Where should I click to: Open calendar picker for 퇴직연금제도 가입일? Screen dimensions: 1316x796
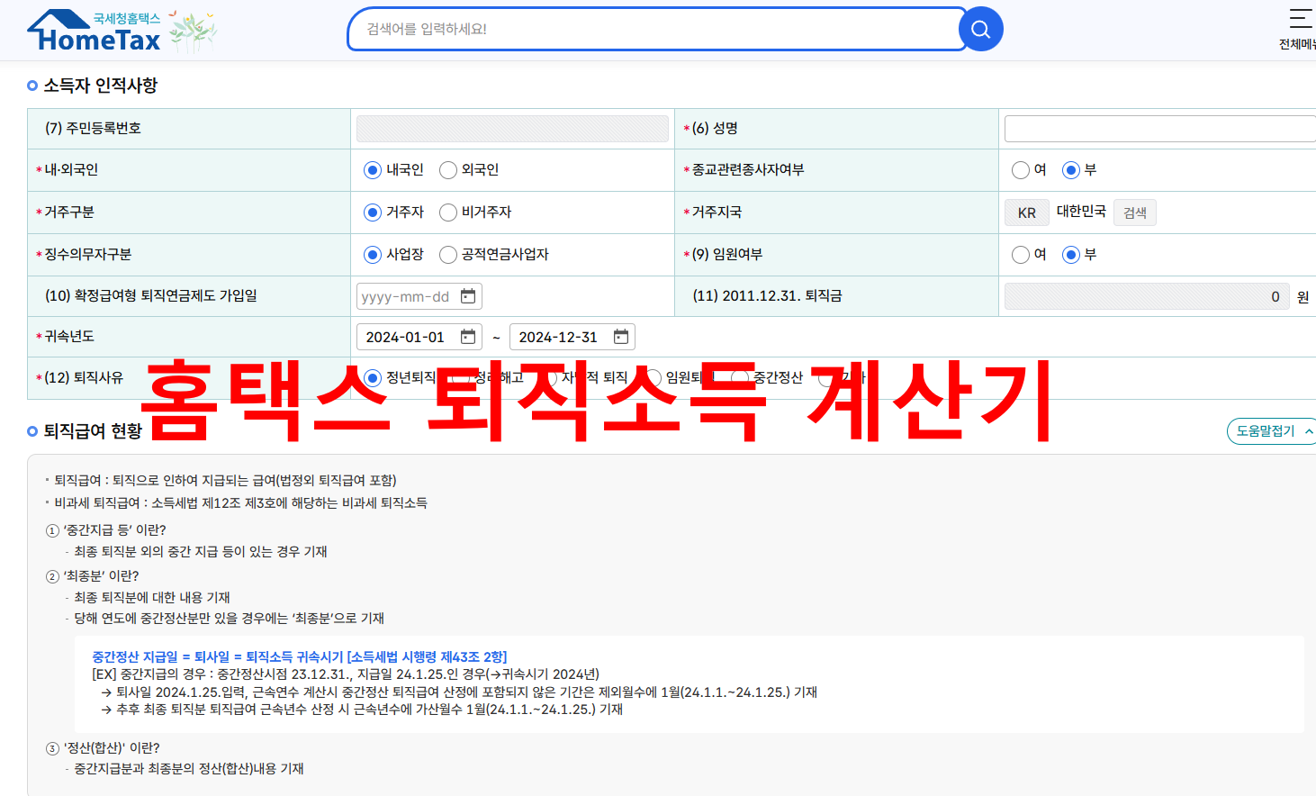coord(468,296)
